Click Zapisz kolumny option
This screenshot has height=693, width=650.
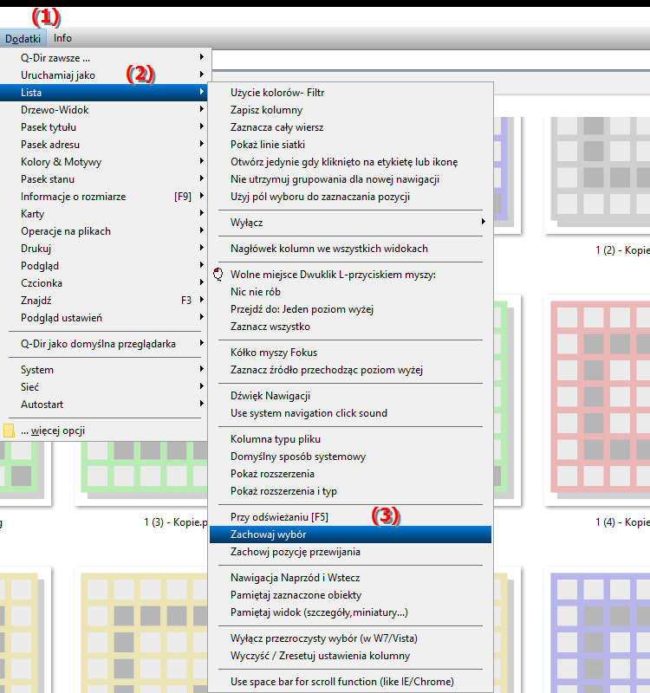[350, 110]
